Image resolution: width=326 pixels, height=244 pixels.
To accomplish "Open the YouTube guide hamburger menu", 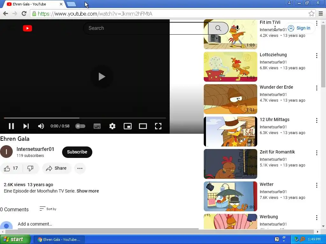I will [x=11, y=28].
